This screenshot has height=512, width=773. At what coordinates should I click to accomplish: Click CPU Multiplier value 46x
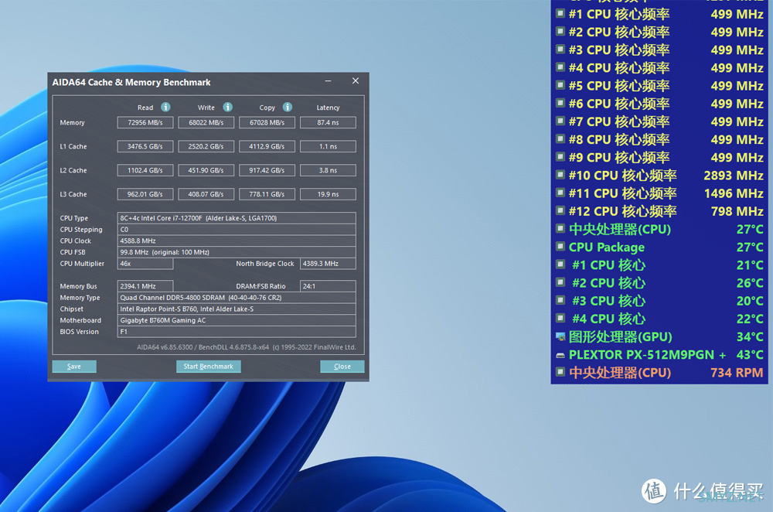[145, 264]
